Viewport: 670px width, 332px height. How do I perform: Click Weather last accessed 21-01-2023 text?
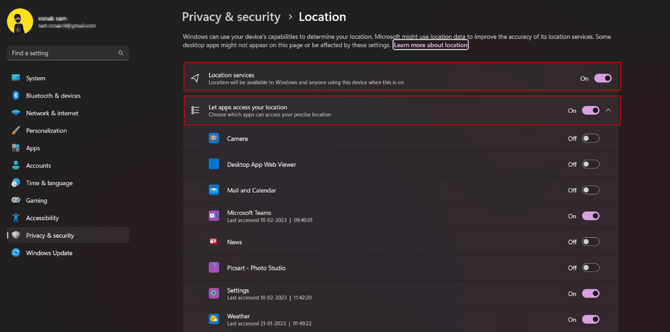coord(269,324)
